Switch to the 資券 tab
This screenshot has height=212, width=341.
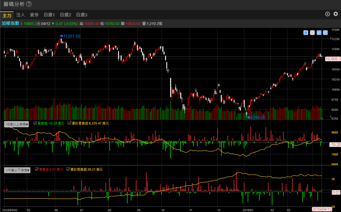[34, 15]
